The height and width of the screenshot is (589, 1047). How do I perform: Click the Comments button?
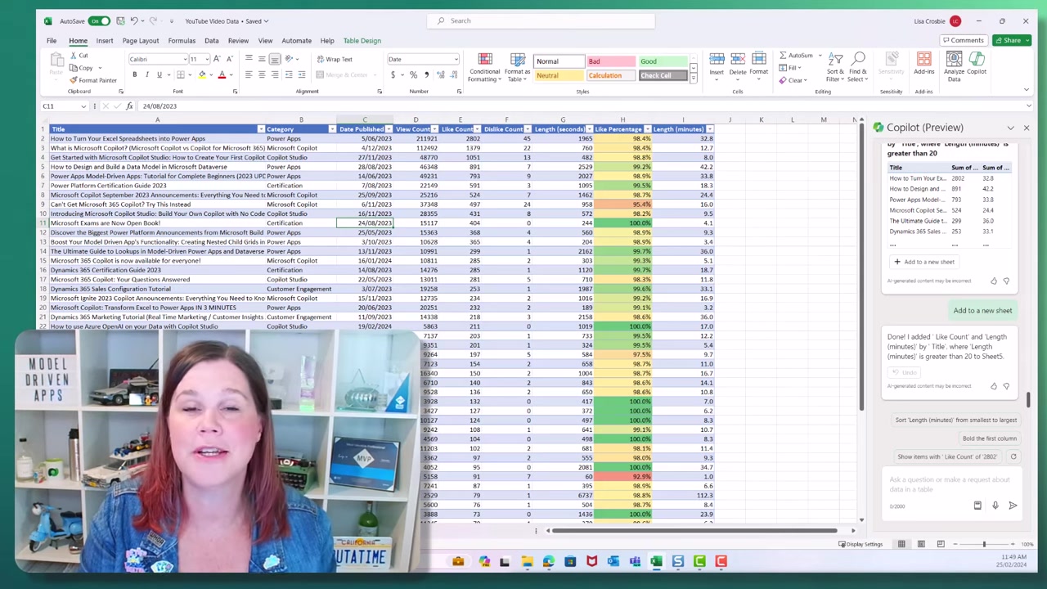point(963,40)
